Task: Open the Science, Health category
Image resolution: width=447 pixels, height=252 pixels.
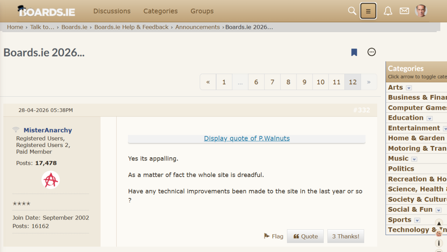Action: point(417,189)
